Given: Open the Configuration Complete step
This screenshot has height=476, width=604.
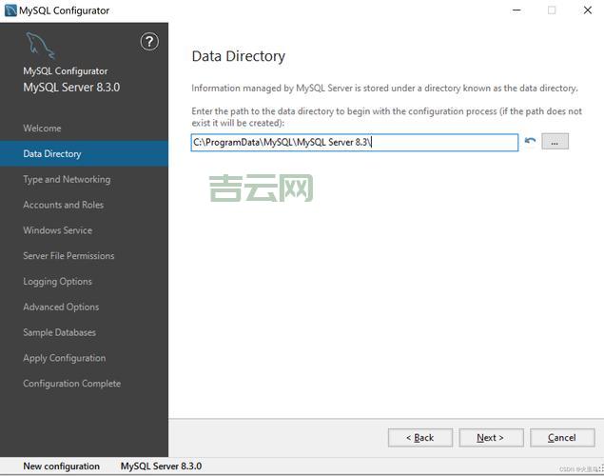Looking at the screenshot, I should pyautogui.click(x=71, y=384).
